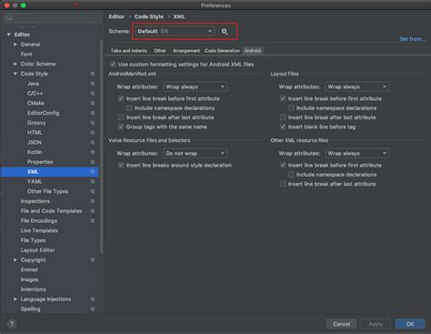Toggle Group tags with the same name
431x334 pixels.
coord(121,127)
